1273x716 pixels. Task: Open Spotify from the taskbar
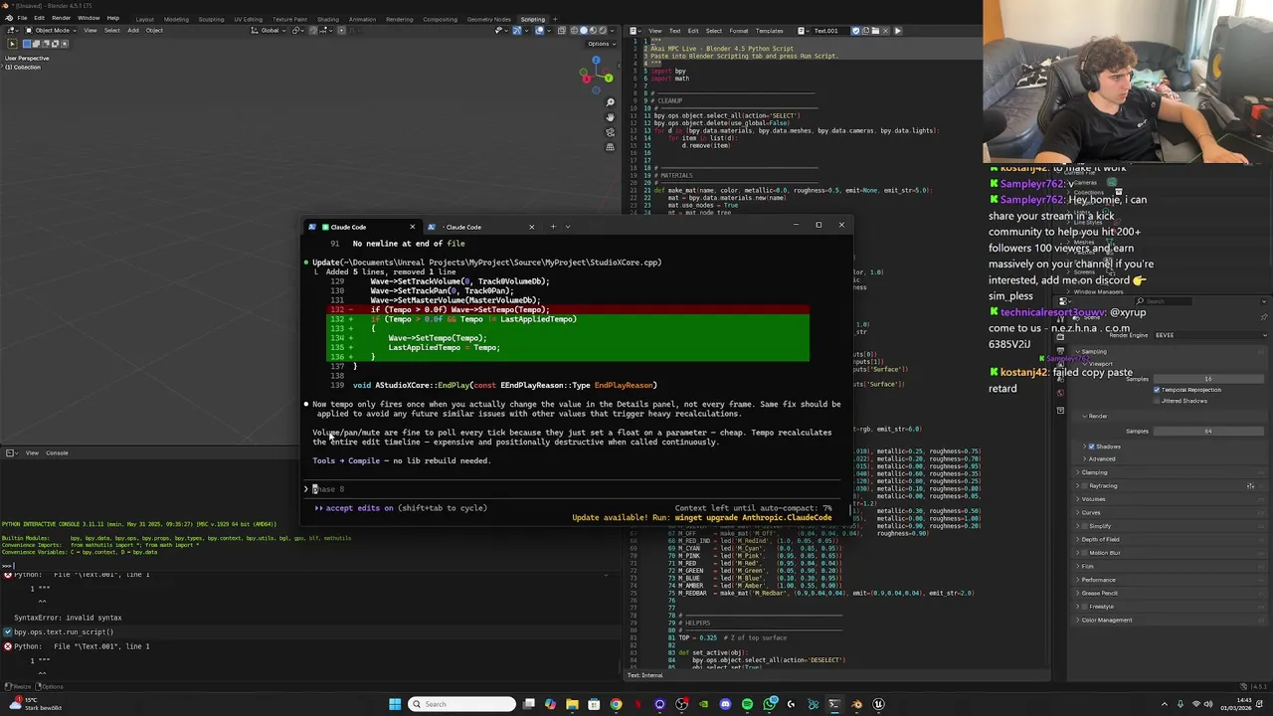[x=747, y=704]
